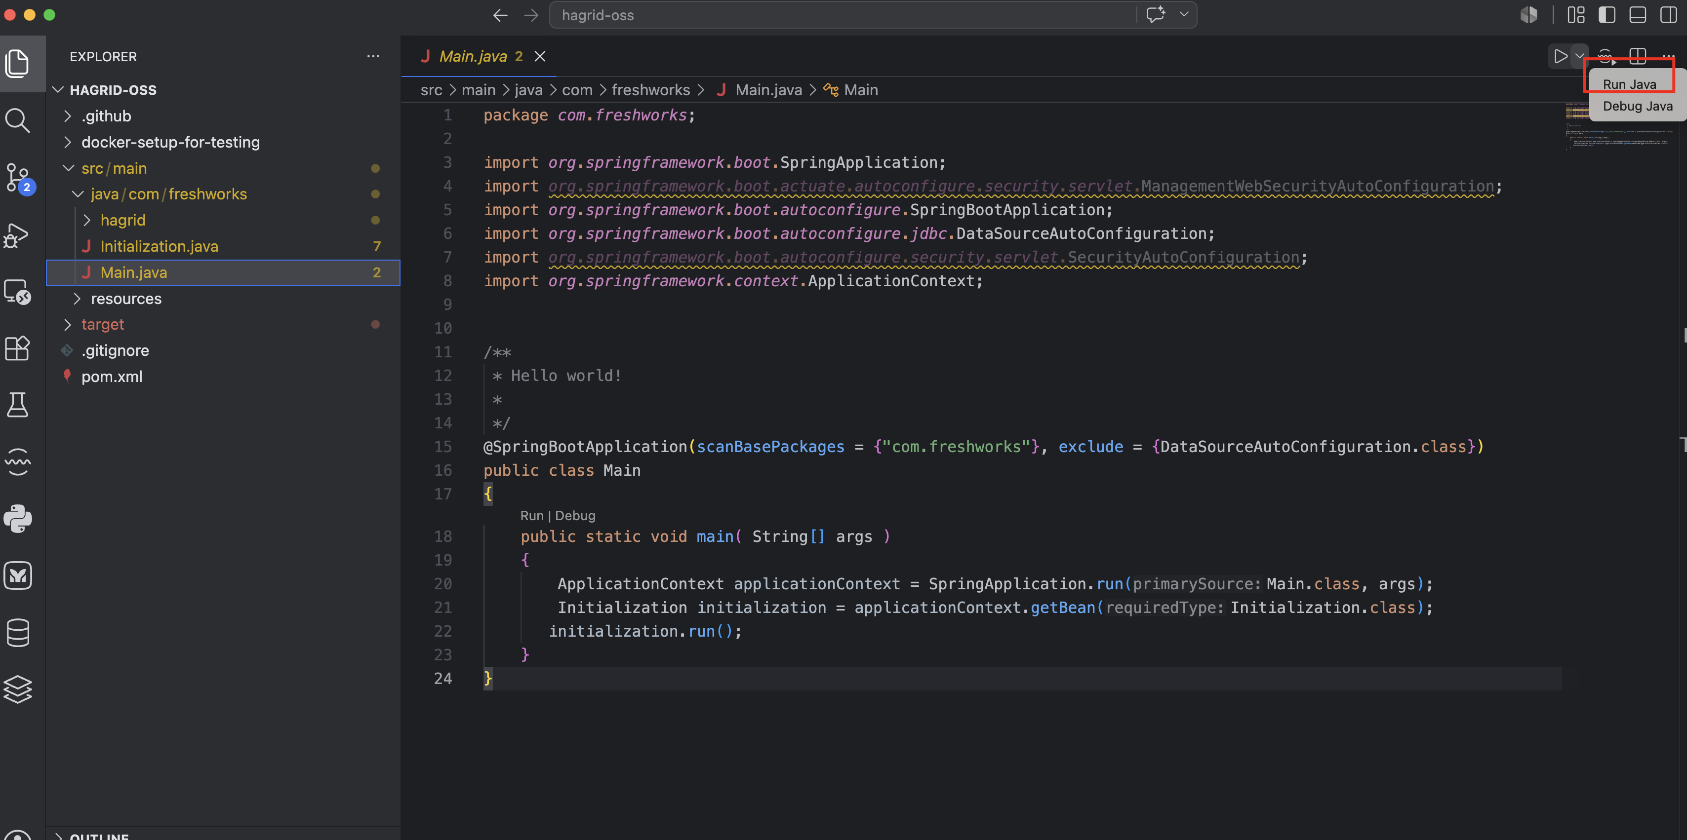Open Explorer more actions ellipsis
This screenshot has height=840, width=1687.
tap(373, 56)
